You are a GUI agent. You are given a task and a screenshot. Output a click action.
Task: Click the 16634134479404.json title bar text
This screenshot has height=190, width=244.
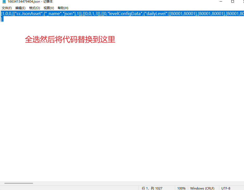pos(24,2)
